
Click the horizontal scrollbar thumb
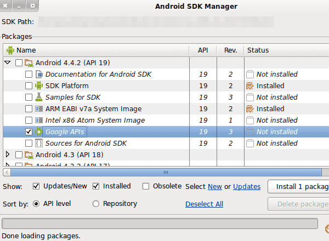166,173
